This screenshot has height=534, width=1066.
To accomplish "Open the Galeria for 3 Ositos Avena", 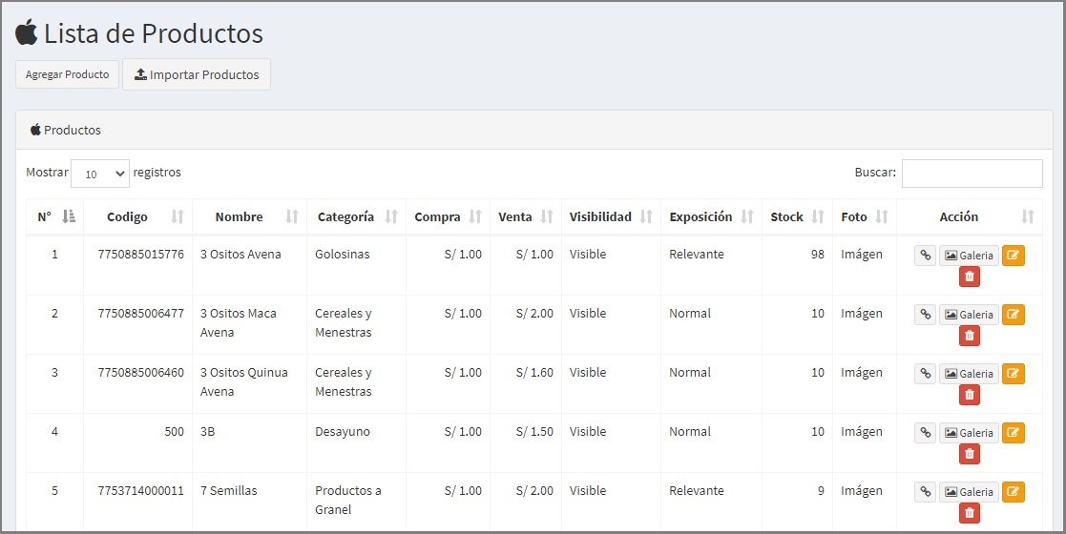I will click(x=969, y=256).
